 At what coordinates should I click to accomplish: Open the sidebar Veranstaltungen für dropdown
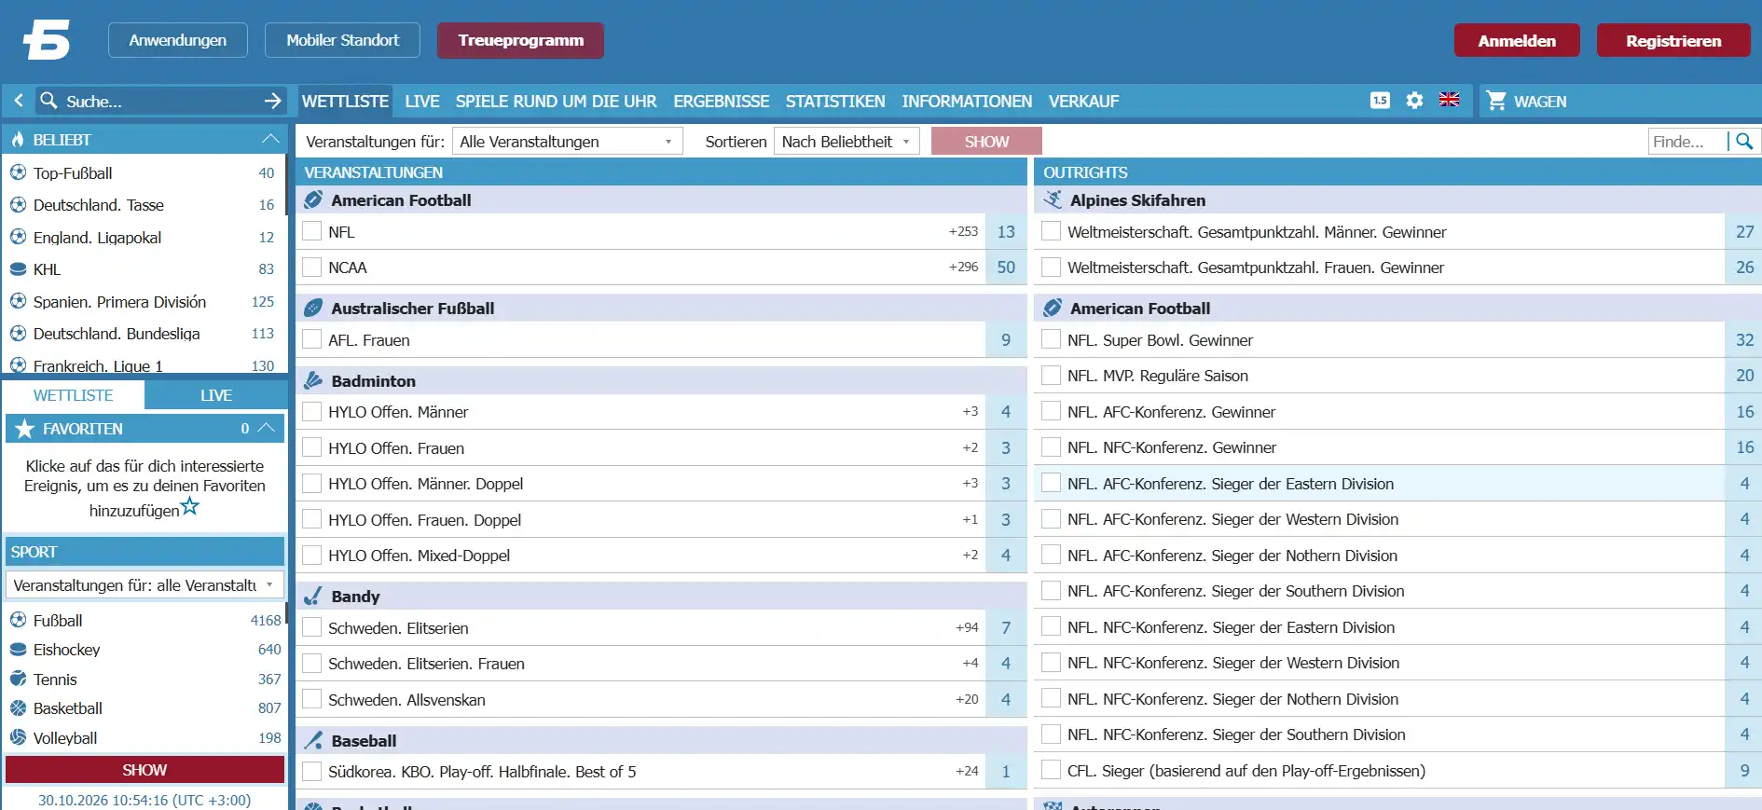[145, 585]
